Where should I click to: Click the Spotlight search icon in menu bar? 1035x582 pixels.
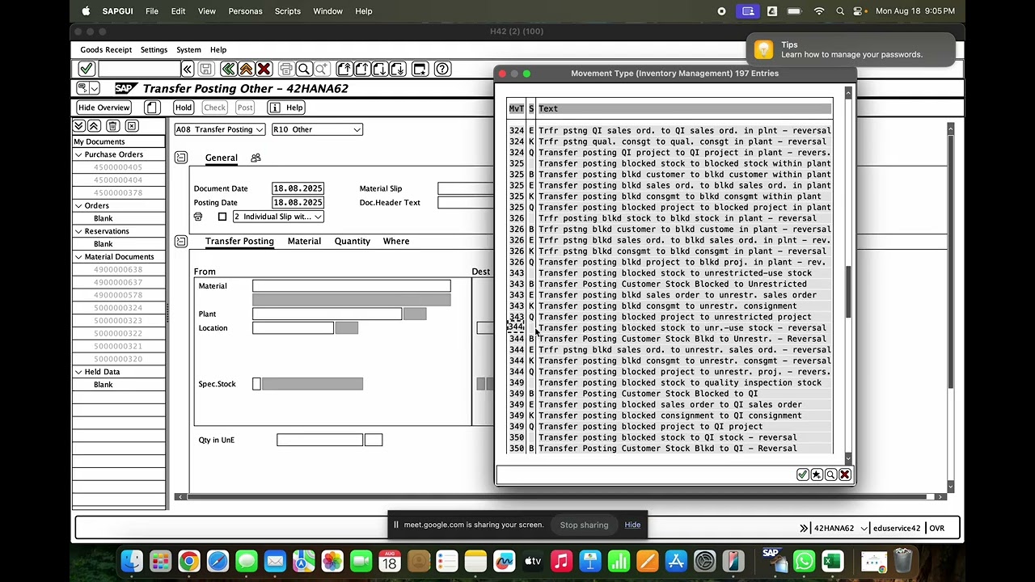(840, 11)
